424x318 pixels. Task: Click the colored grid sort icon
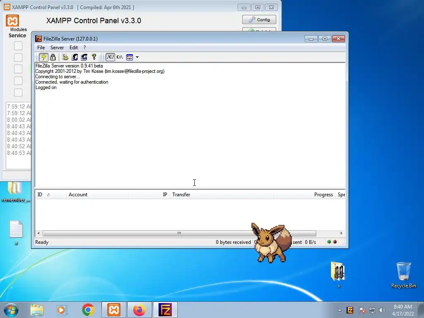pos(130,57)
